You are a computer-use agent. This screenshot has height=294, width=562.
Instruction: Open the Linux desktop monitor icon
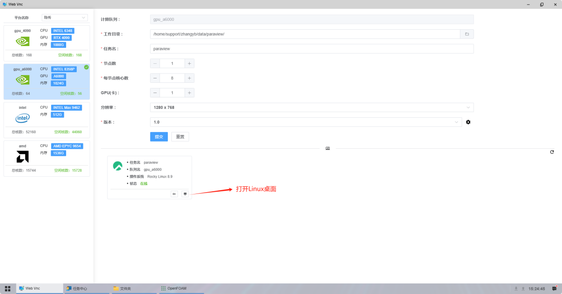[185, 194]
